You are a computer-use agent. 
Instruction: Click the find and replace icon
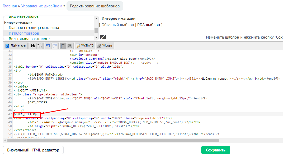[39, 45]
